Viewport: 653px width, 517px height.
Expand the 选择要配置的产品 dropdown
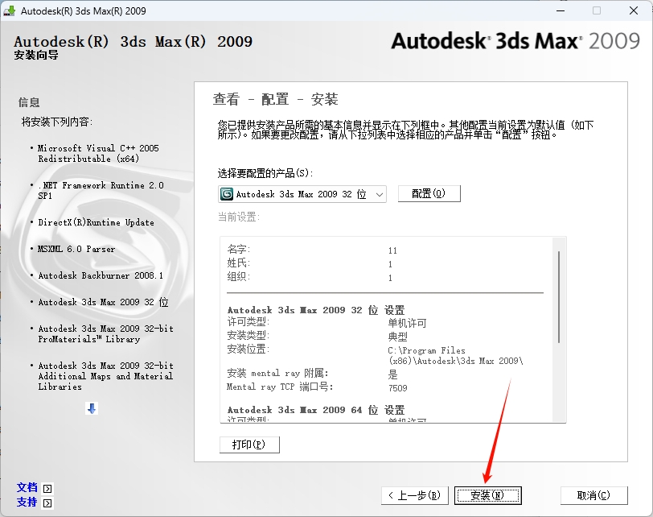380,194
